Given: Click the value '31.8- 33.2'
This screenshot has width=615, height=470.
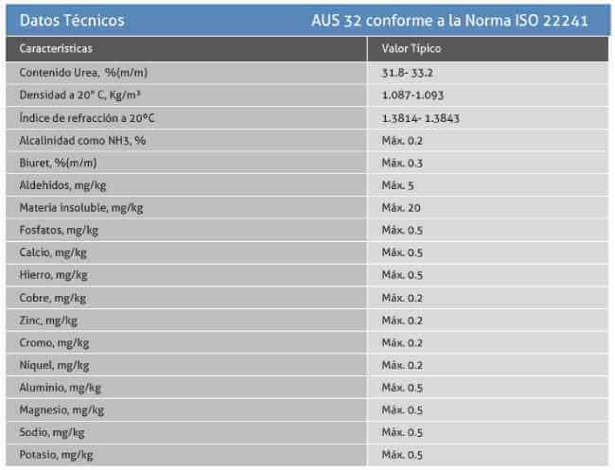Looking at the screenshot, I should tap(407, 73).
